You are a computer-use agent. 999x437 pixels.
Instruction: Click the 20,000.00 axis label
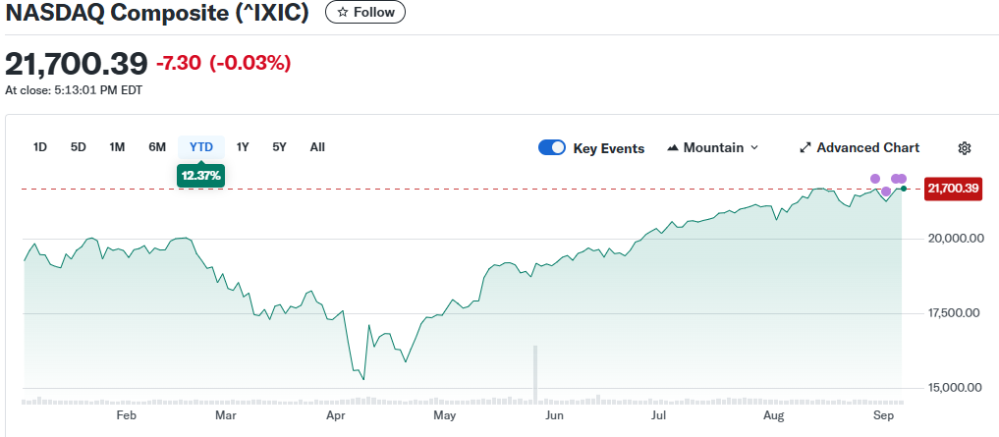[x=957, y=239]
